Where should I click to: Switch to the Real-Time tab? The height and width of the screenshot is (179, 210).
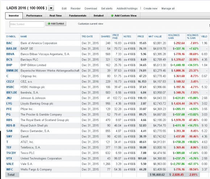[x=56, y=16]
